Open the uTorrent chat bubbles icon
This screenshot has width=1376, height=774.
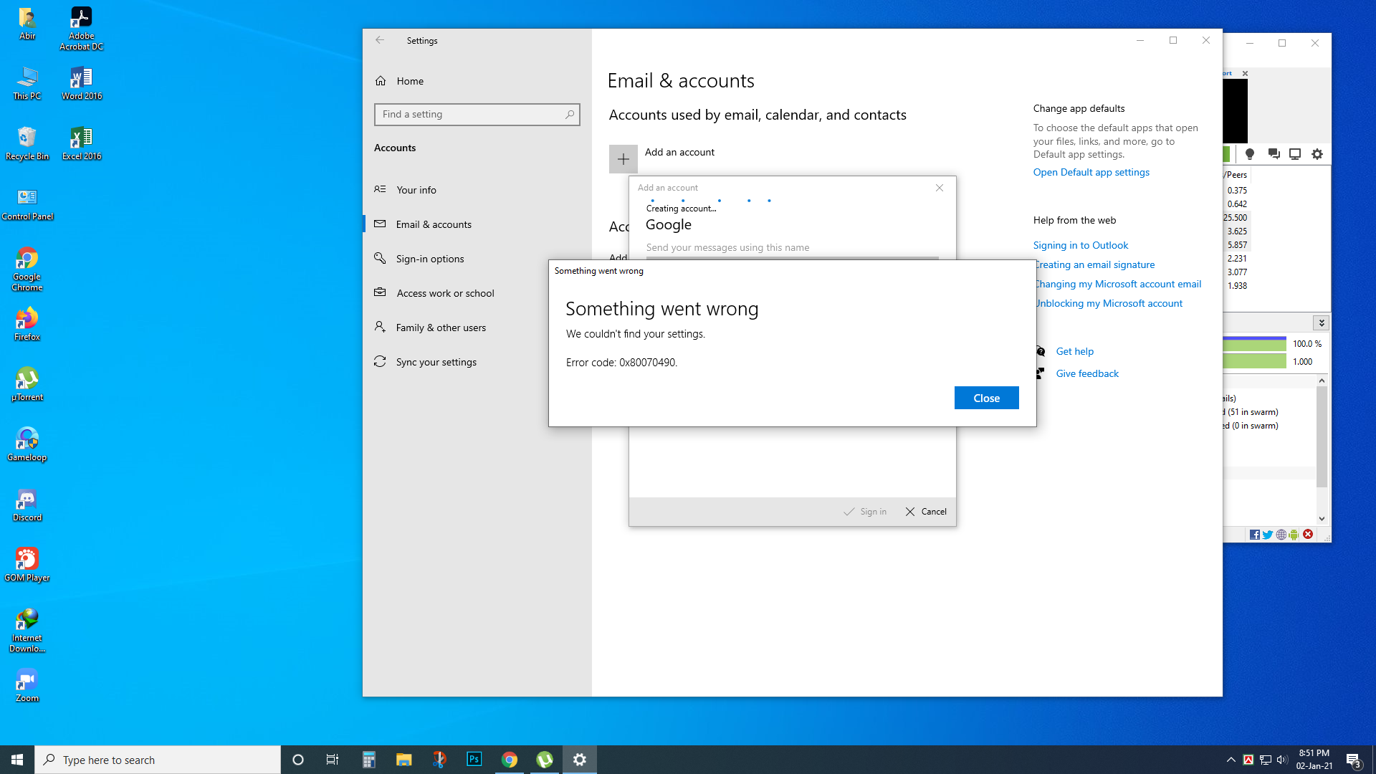1274,154
